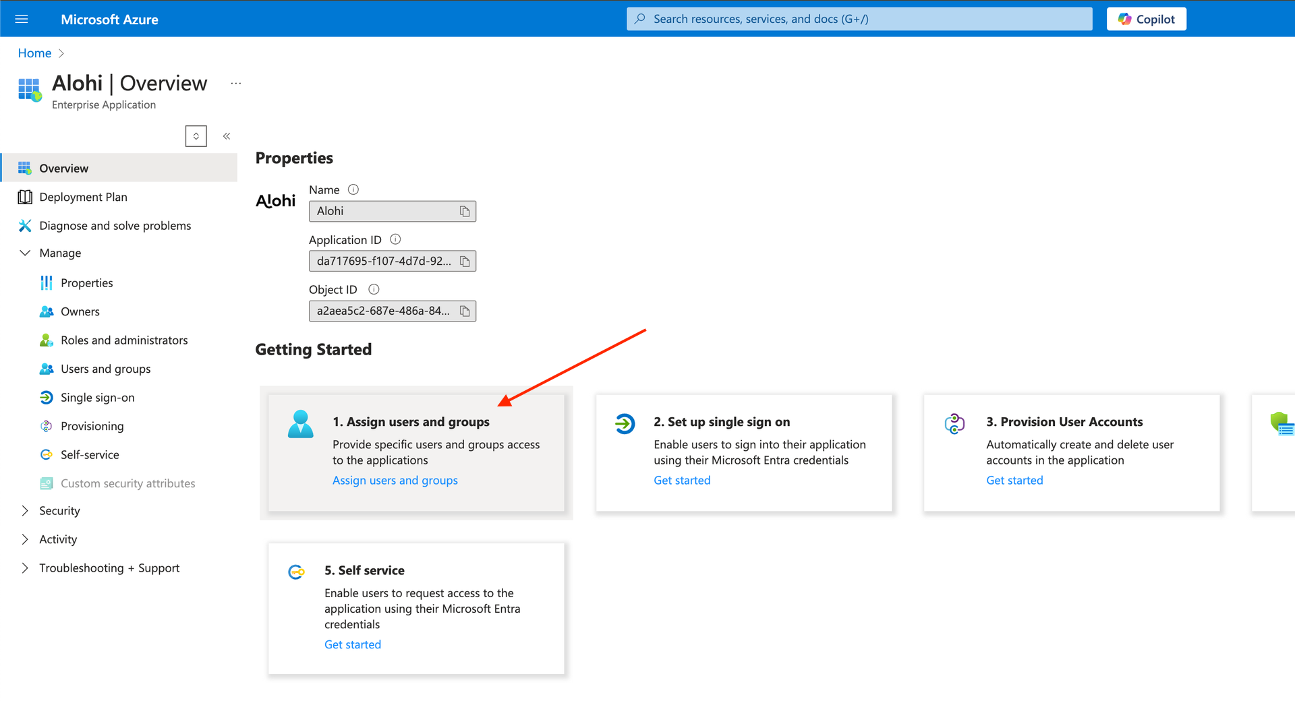Click the Users and groups icon

[47, 369]
